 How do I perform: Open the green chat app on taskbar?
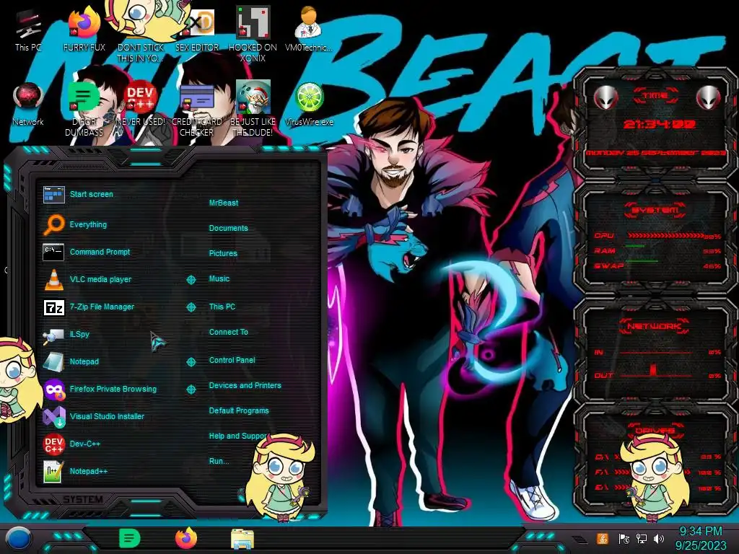[x=129, y=538]
